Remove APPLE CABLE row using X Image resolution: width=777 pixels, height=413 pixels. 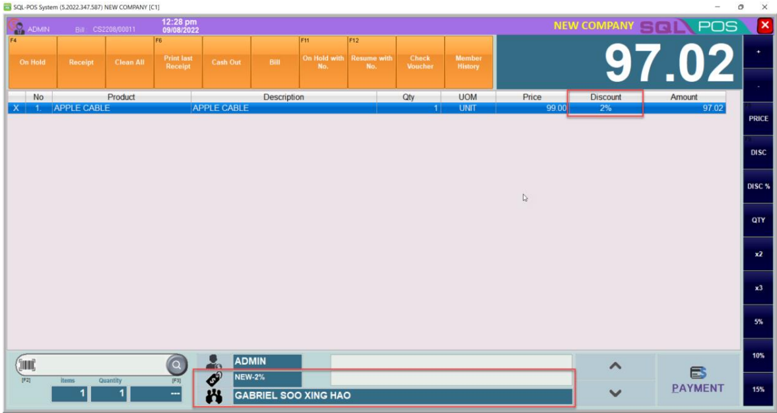17,108
